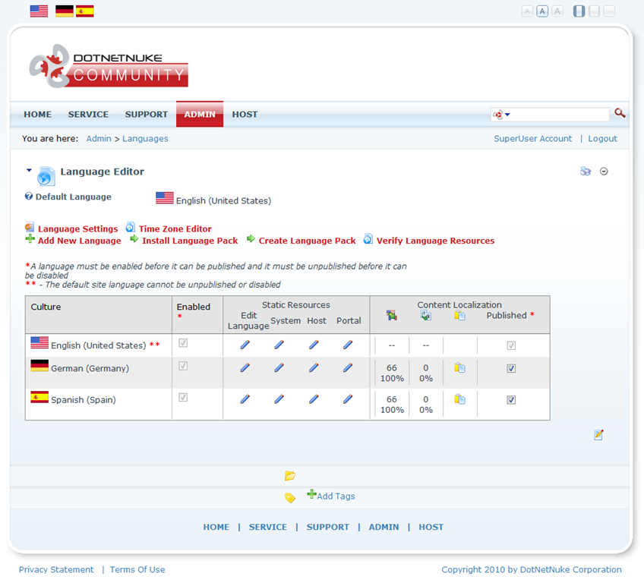Click the red magnifier search button
644x583 pixels.
(x=620, y=113)
